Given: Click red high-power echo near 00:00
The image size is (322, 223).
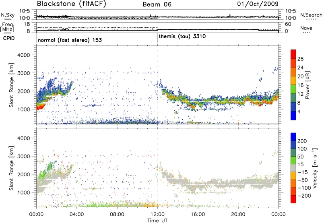Looking at the screenshot, I should pyautogui.click(x=40, y=107).
